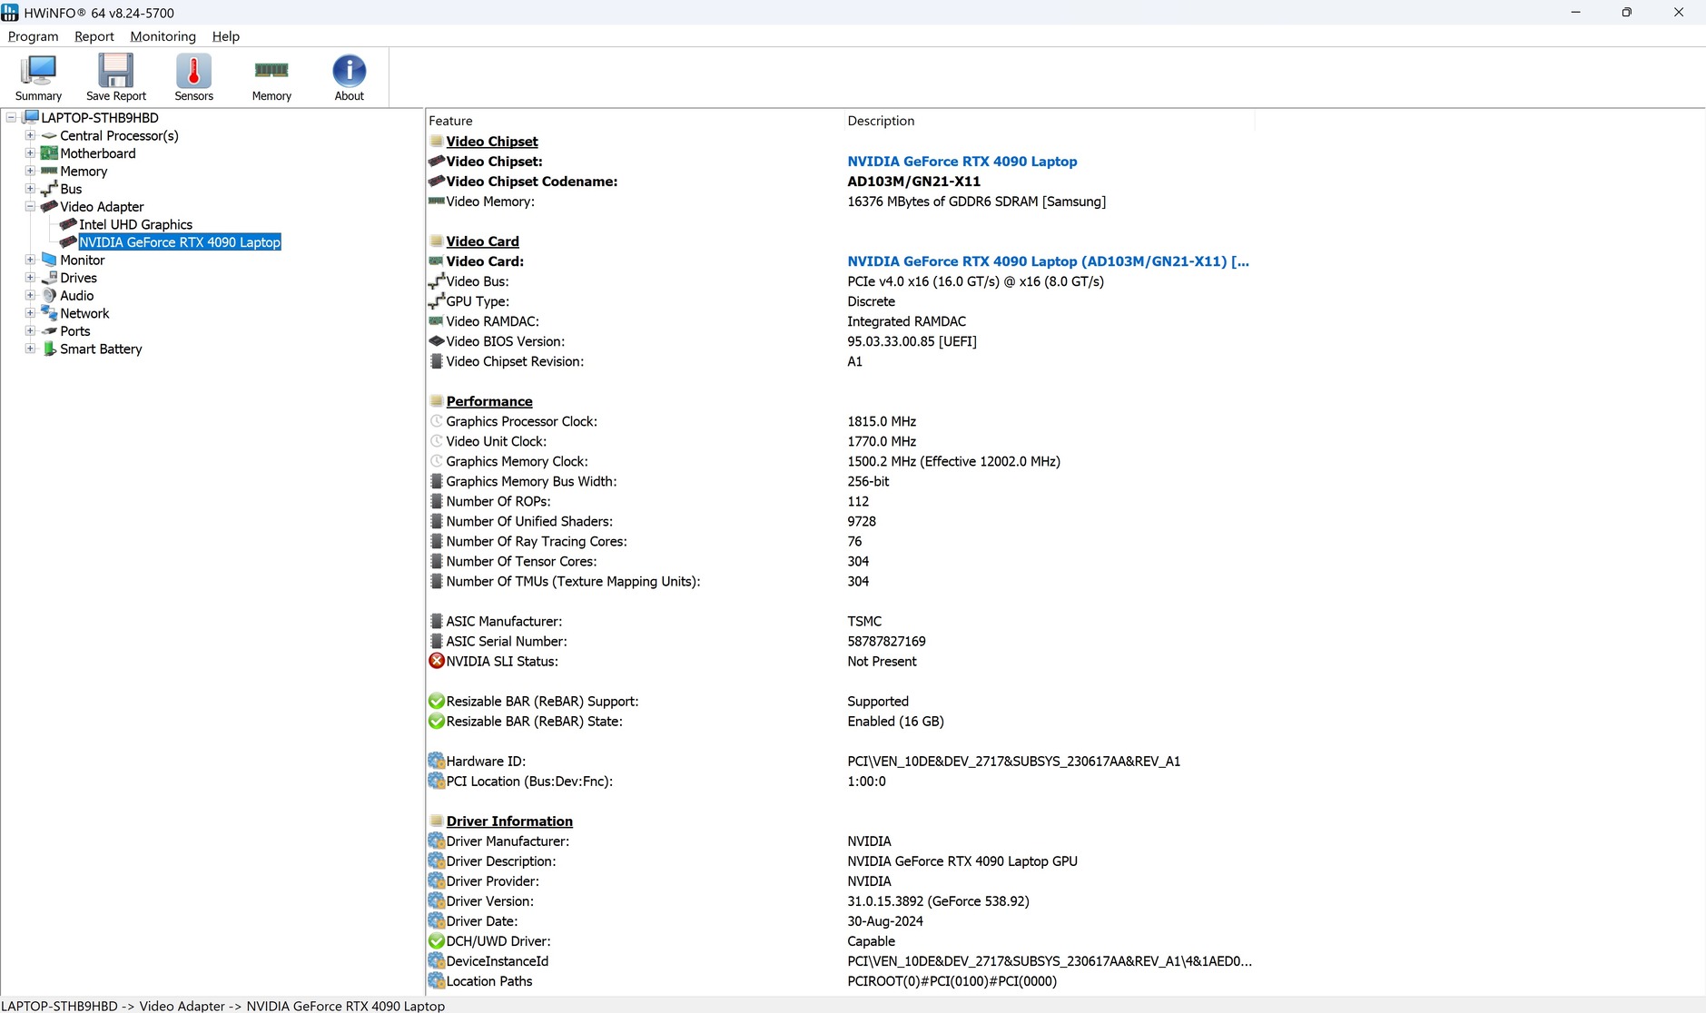Click the Graphics Processor Clock icon
1706x1013 pixels.
tap(437, 421)
